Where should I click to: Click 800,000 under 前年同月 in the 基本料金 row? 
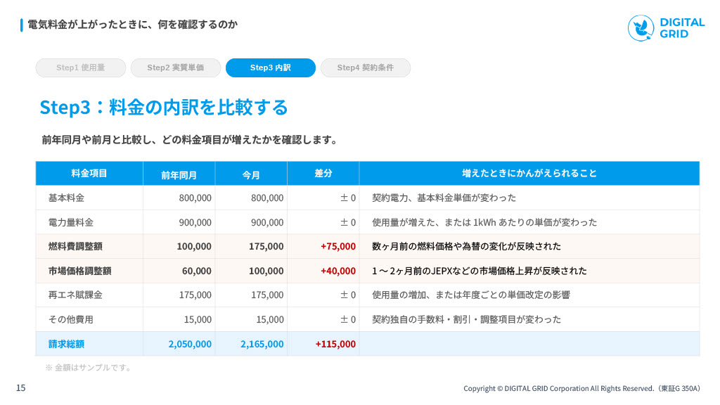(195, 198)
